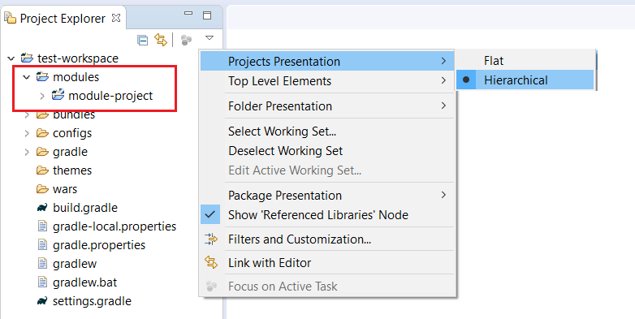Open the Projects Presentation submenu
635x319 pixels.
pos(327,61)
